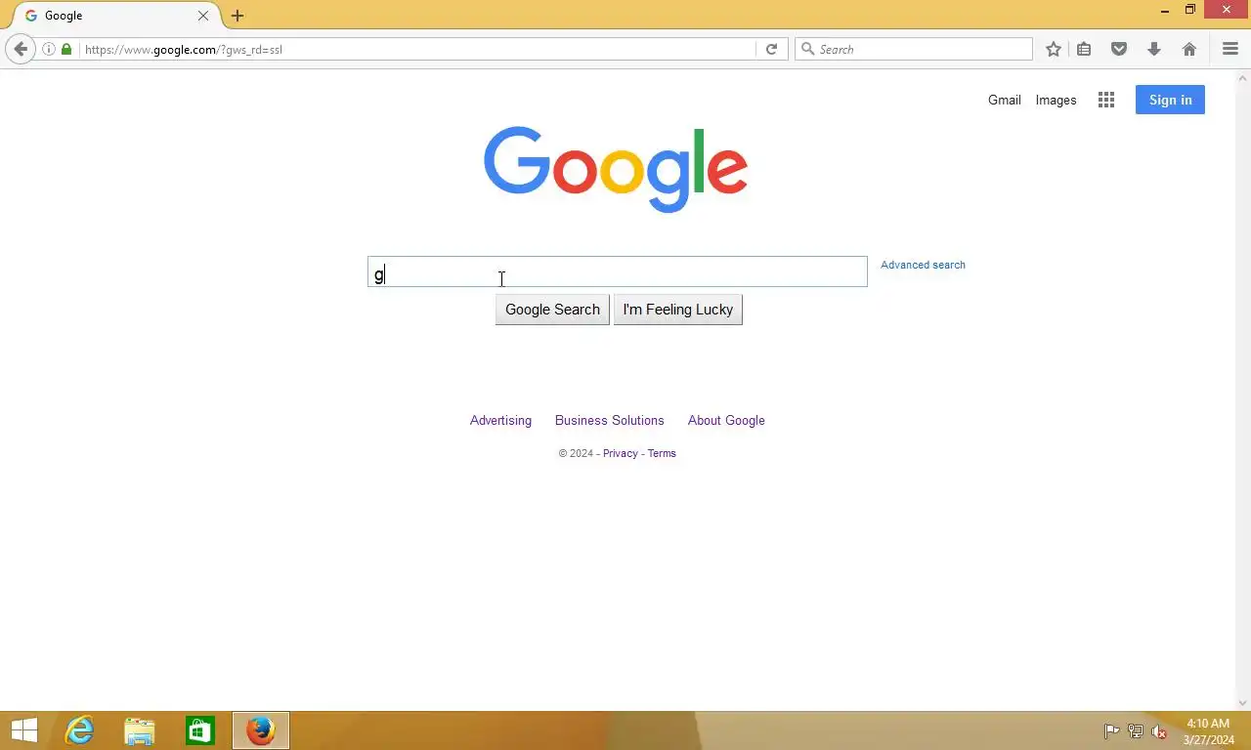Open Action Center flag tray icon
The width and height of the screenshot is (1251, 750).
1111,731
